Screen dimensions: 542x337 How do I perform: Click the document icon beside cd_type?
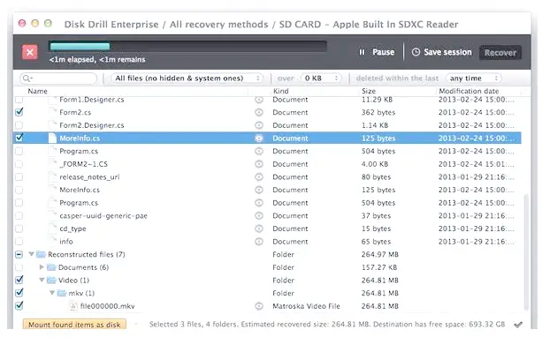click(x=52, y=228)
